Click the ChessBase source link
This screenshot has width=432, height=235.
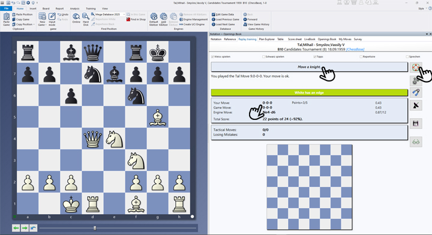click(x=355, y=49)
